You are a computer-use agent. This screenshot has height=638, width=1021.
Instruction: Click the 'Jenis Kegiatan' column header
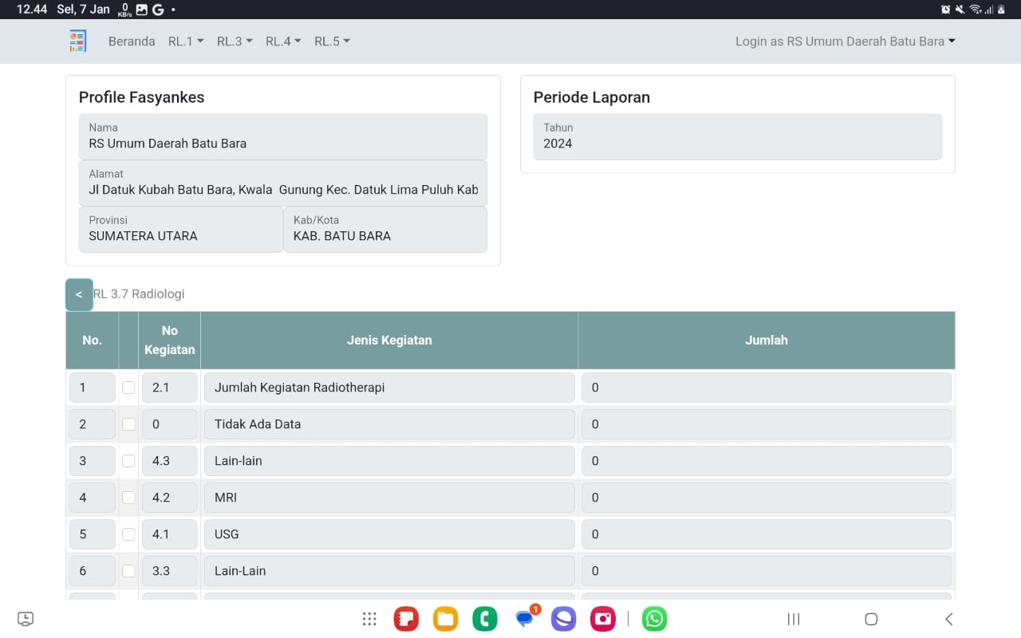click(x=389, y=340)
